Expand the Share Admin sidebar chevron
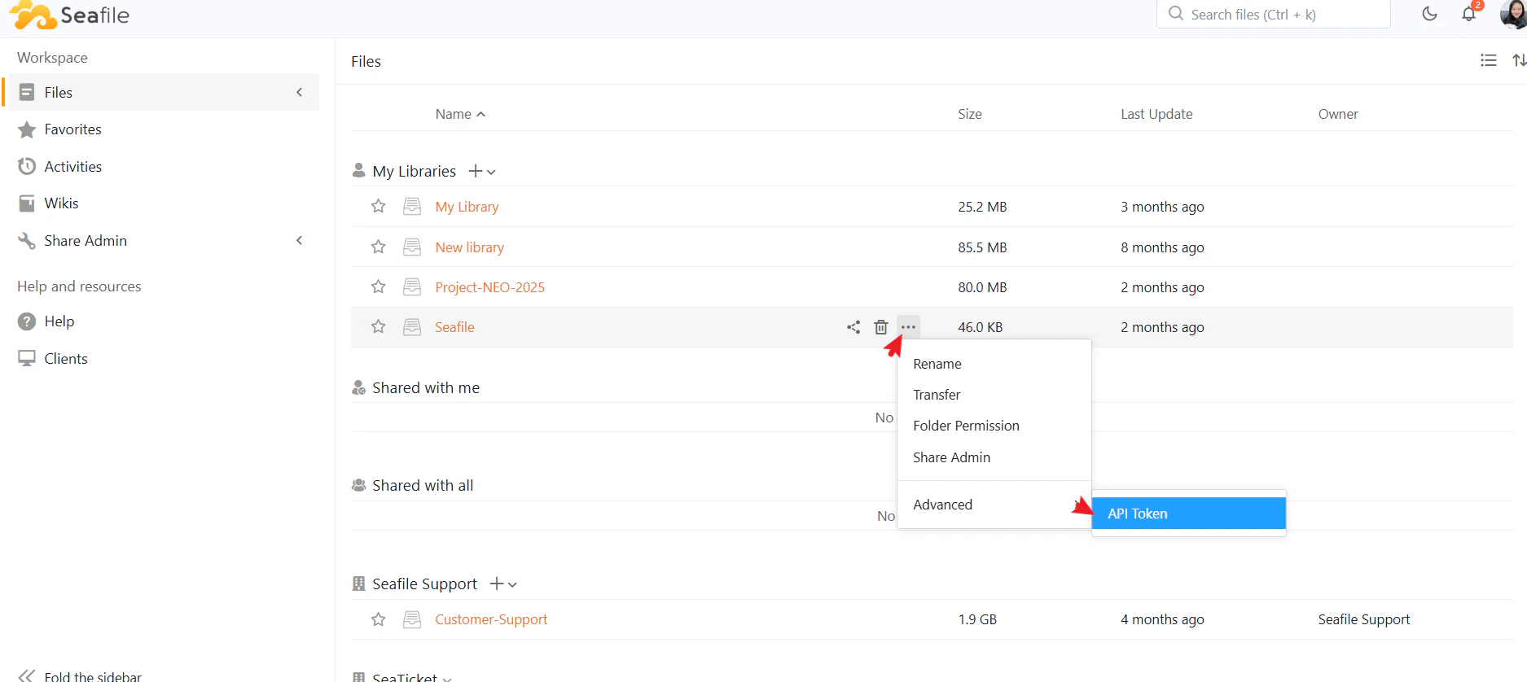The height and width of the screenshot is (682, 1527). 299,240
